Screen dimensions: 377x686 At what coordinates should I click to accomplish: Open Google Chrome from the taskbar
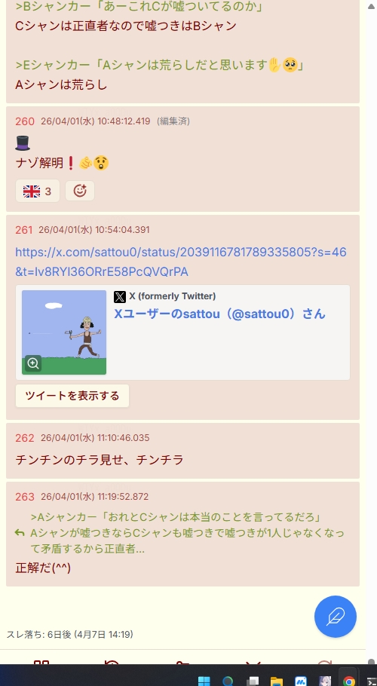[348, 681]
